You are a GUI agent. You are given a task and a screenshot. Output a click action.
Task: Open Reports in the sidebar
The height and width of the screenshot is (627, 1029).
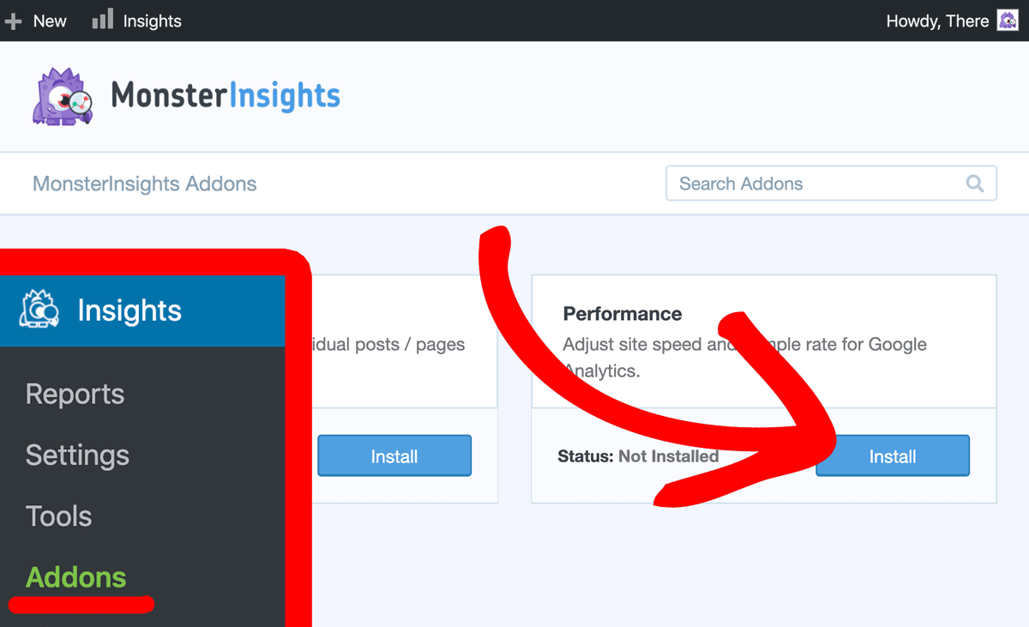(x=75, y=394)
